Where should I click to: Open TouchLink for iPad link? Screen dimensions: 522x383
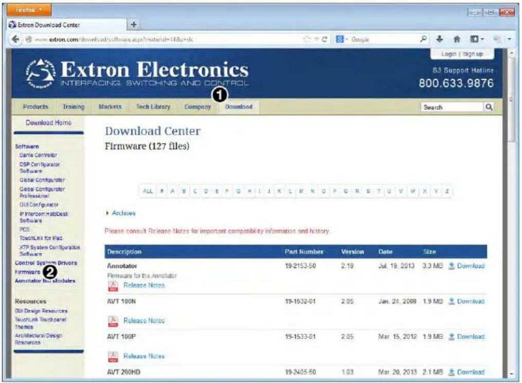coord(41,238)
